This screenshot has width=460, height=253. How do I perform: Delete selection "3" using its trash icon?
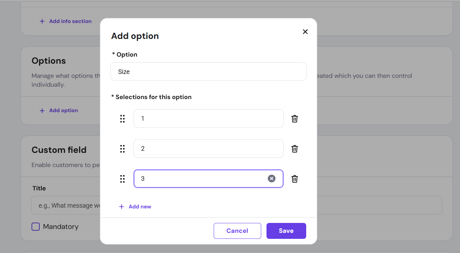(294, 179)
